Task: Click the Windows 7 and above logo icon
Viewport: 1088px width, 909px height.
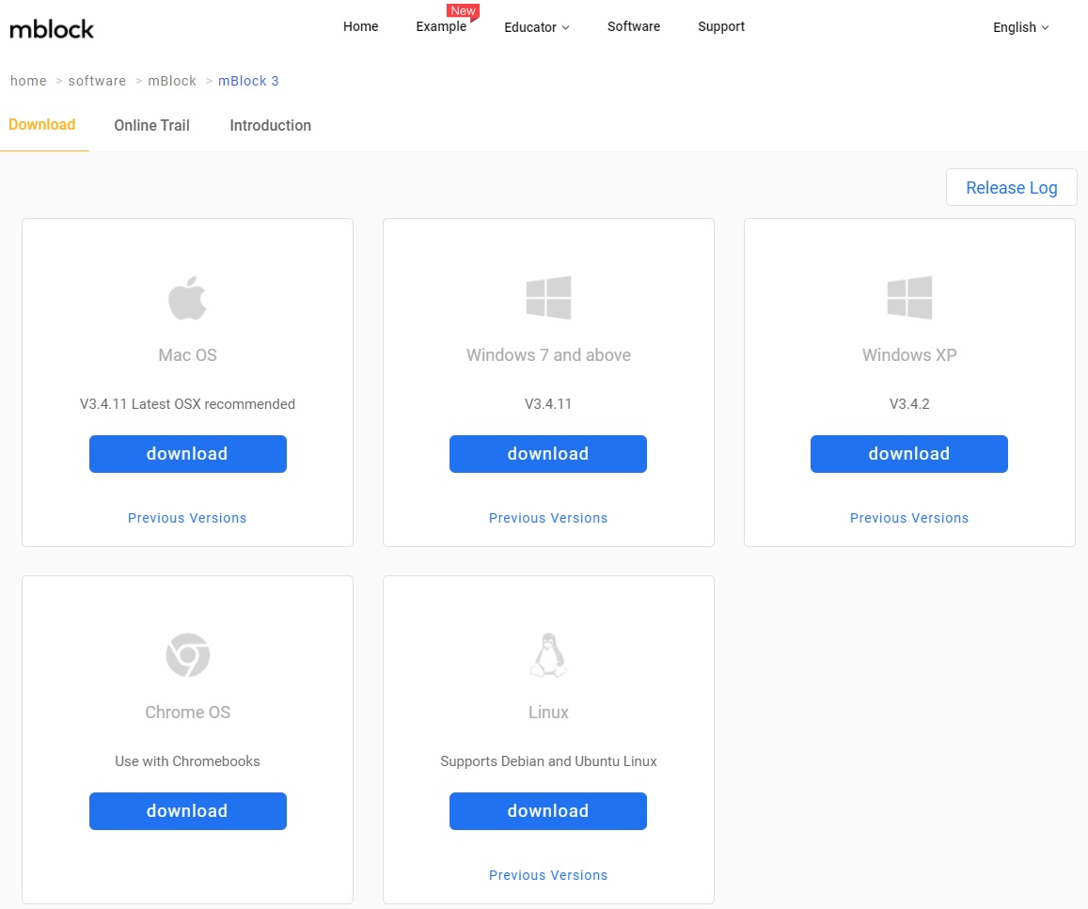Action: pyautogui.click(x=548, y=298)
